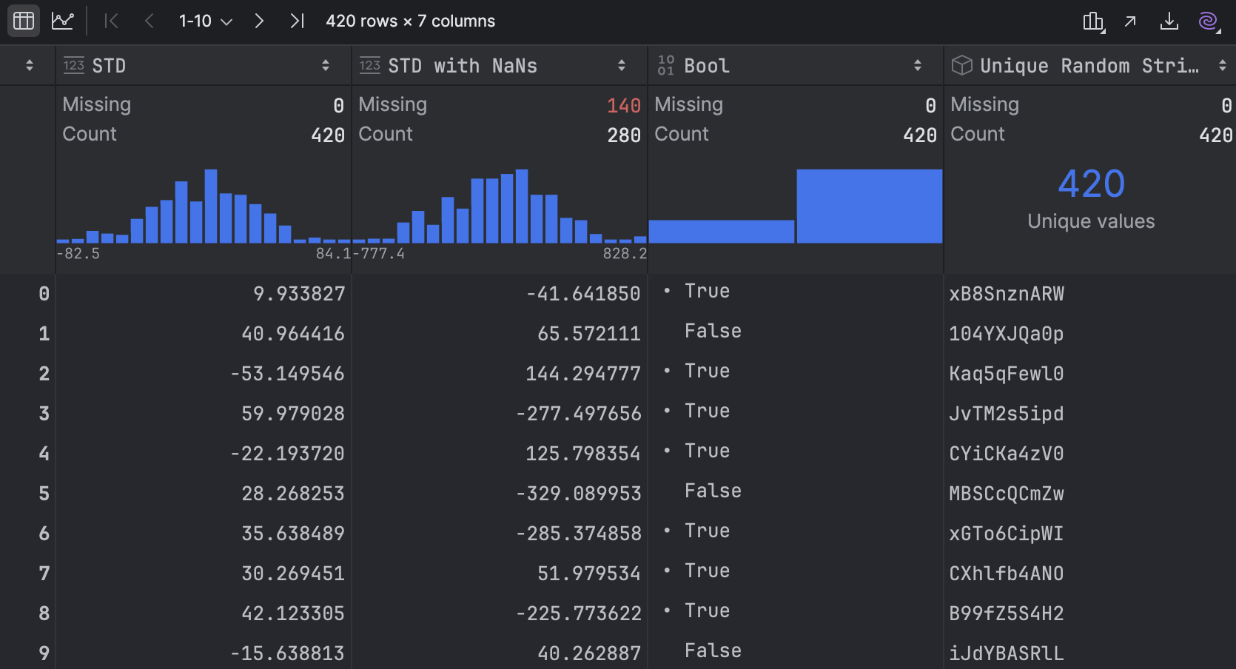This screenshot has height=669, width=1236.
Task: Select the cell containing xB8SnznARW
Action: click(x=1007, y=293)
